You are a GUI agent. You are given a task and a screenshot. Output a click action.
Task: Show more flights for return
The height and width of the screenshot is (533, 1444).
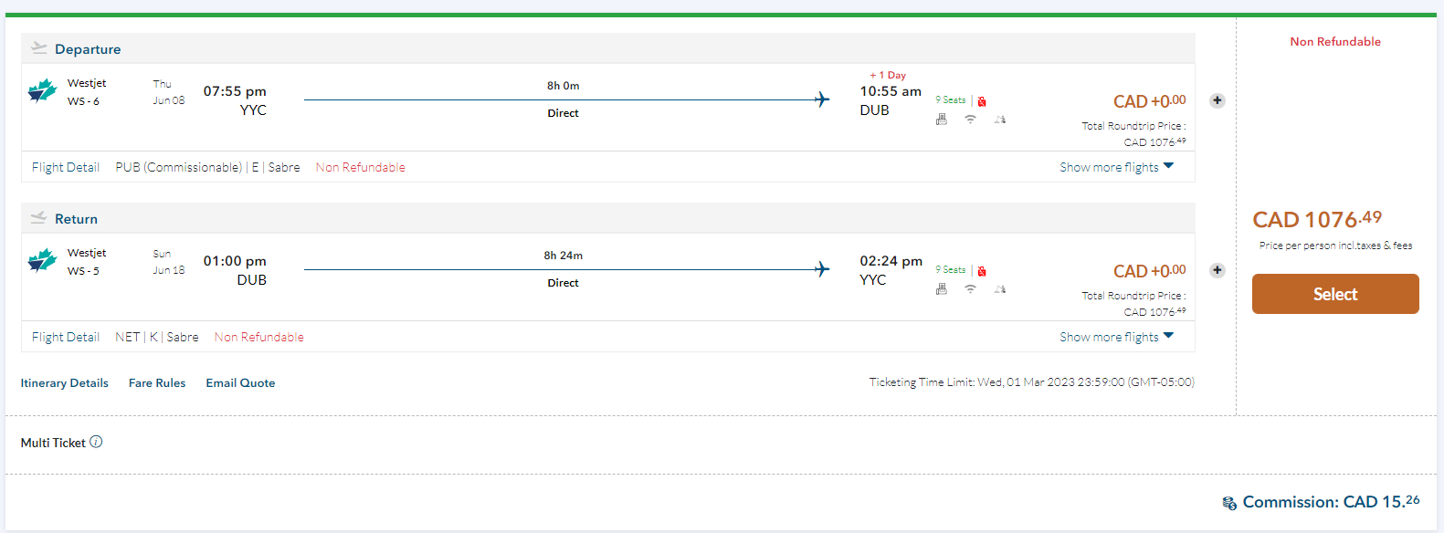pyautogui.click(x=1116, y=337)
